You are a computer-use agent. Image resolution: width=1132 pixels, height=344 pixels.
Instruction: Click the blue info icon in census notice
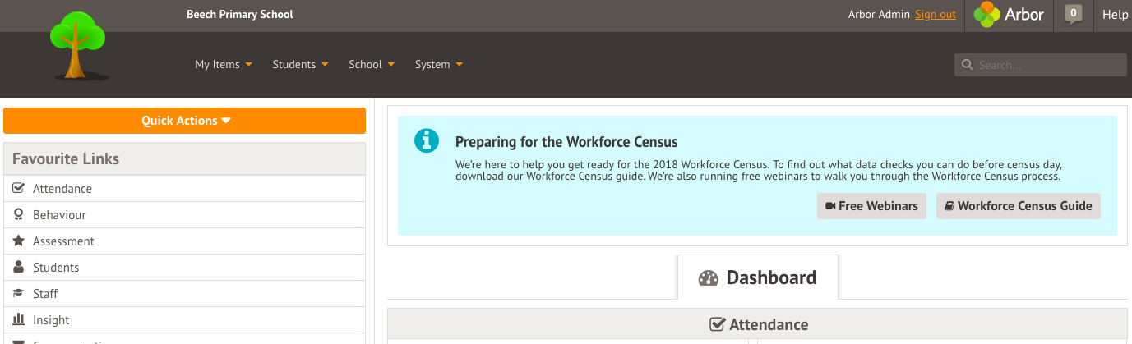click(427, 140)
